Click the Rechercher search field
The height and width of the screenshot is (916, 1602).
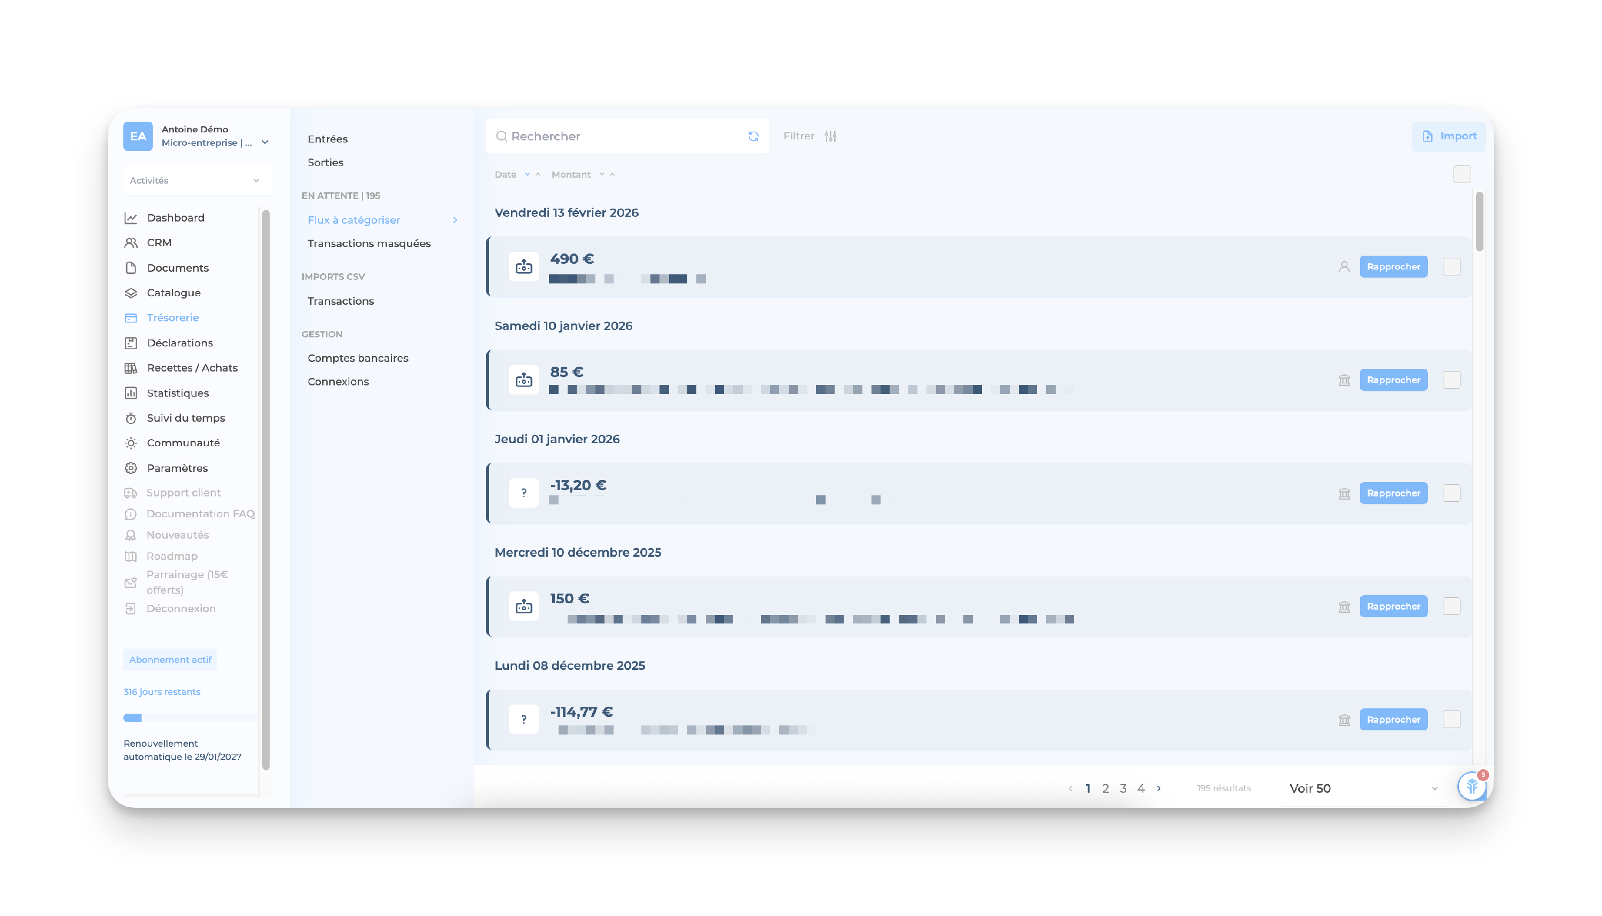(x=623, y=137)
